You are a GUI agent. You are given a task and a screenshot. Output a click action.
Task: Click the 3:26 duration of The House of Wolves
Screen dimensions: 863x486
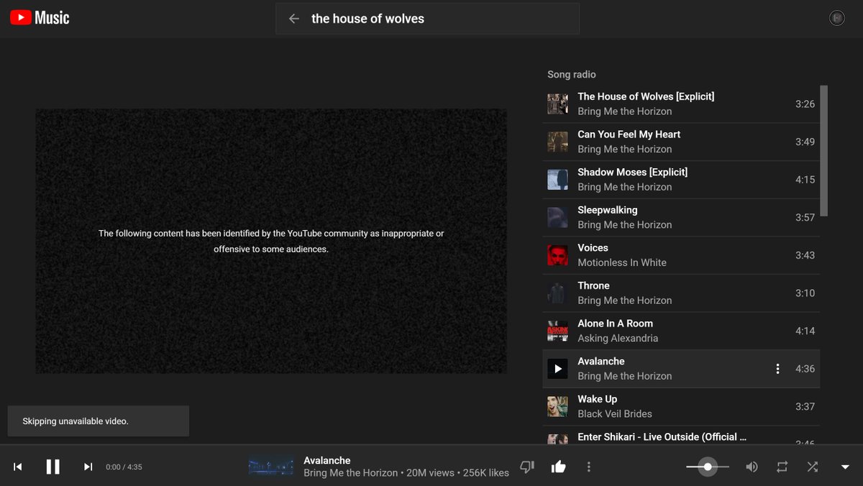(x=805, y=104)
